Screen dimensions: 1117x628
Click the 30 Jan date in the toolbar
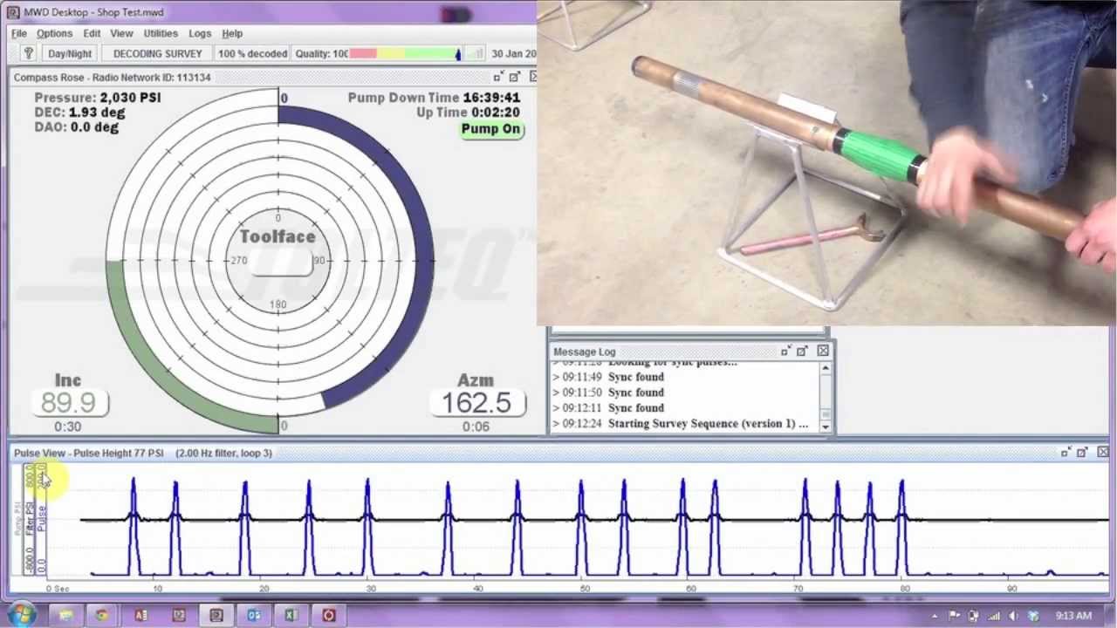(513, 53)
